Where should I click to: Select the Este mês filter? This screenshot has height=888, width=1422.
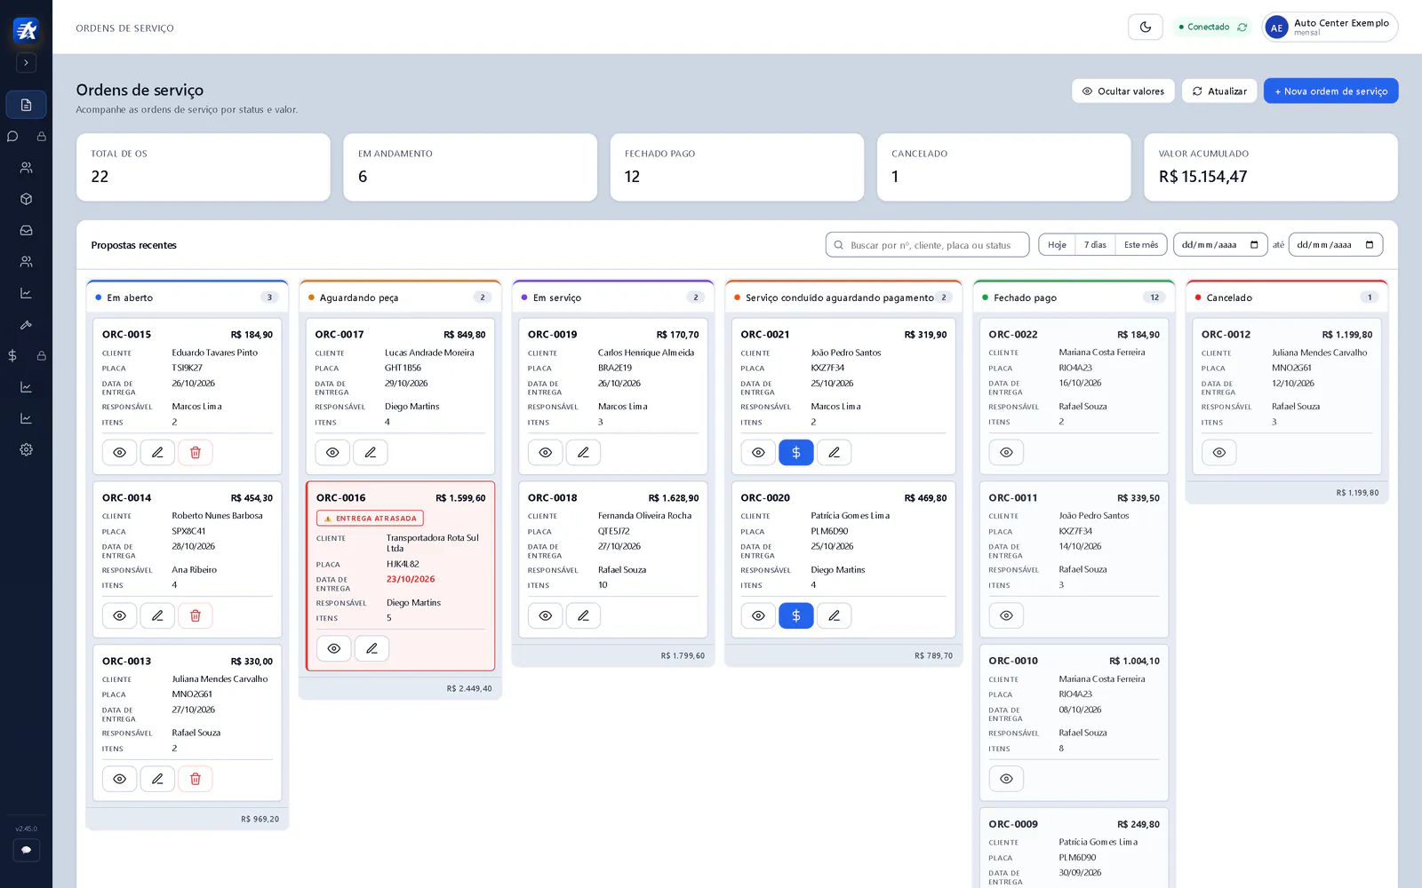(x=1141, y=245)
